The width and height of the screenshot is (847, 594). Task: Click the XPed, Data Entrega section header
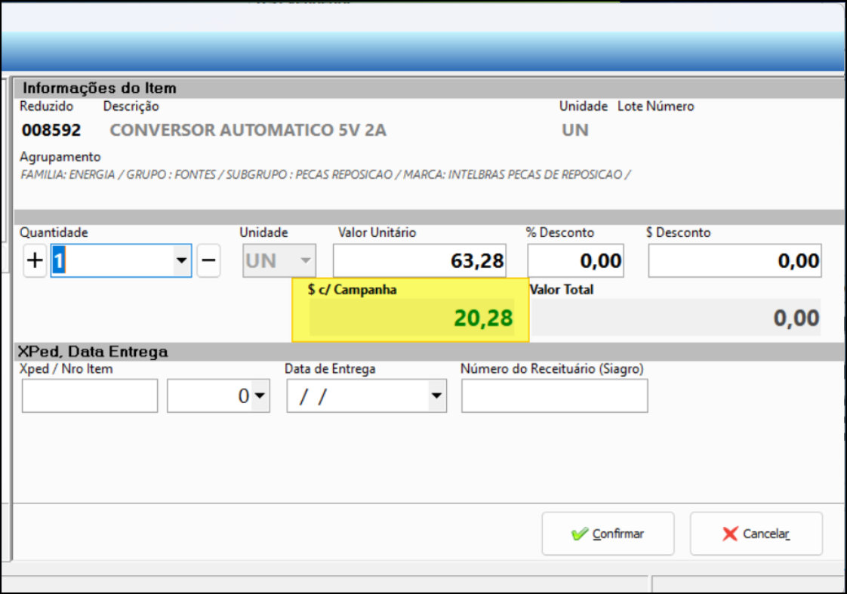[x=93, y=352]
